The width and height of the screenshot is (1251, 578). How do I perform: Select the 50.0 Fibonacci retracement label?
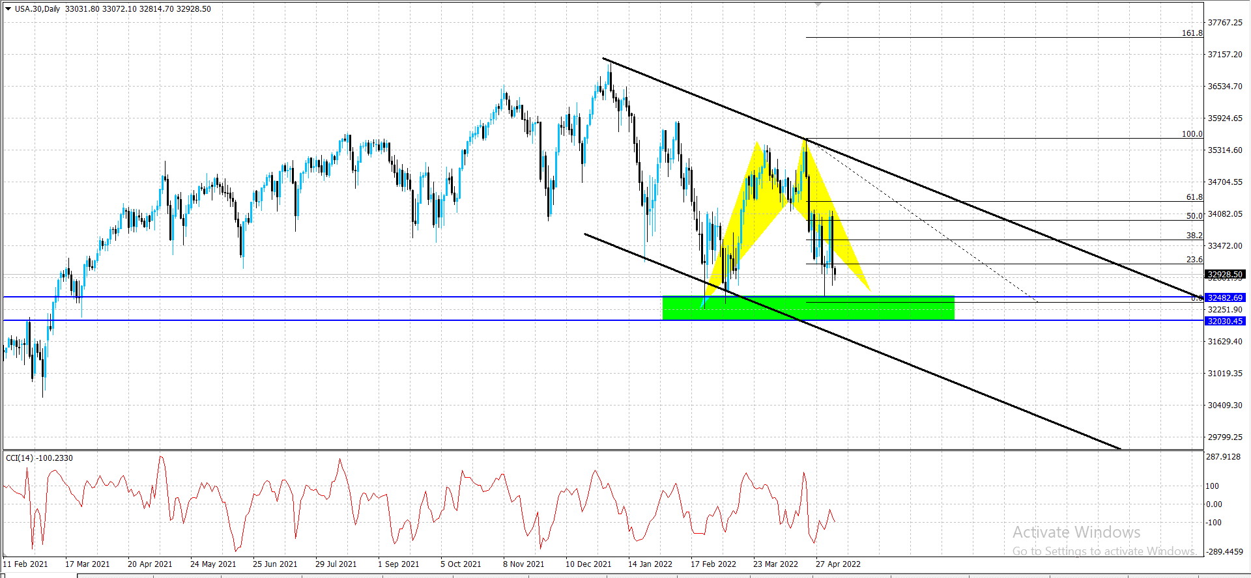[x=1194, y=215]
